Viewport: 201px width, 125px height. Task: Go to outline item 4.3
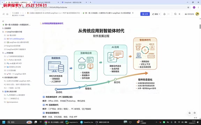[12, 88]
